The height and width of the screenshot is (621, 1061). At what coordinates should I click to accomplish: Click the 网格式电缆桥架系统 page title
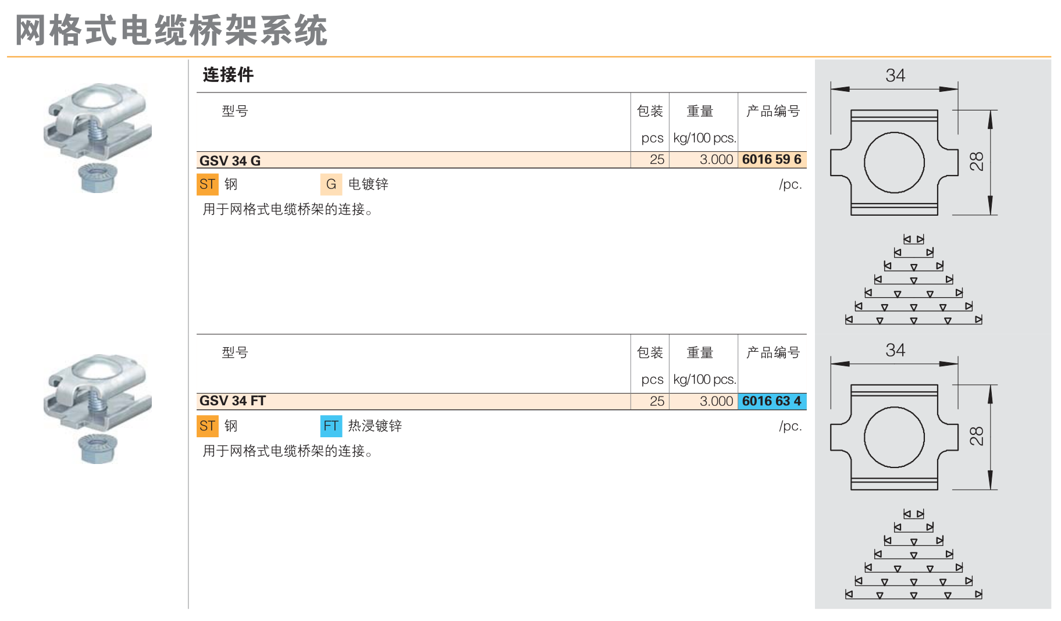171,30
